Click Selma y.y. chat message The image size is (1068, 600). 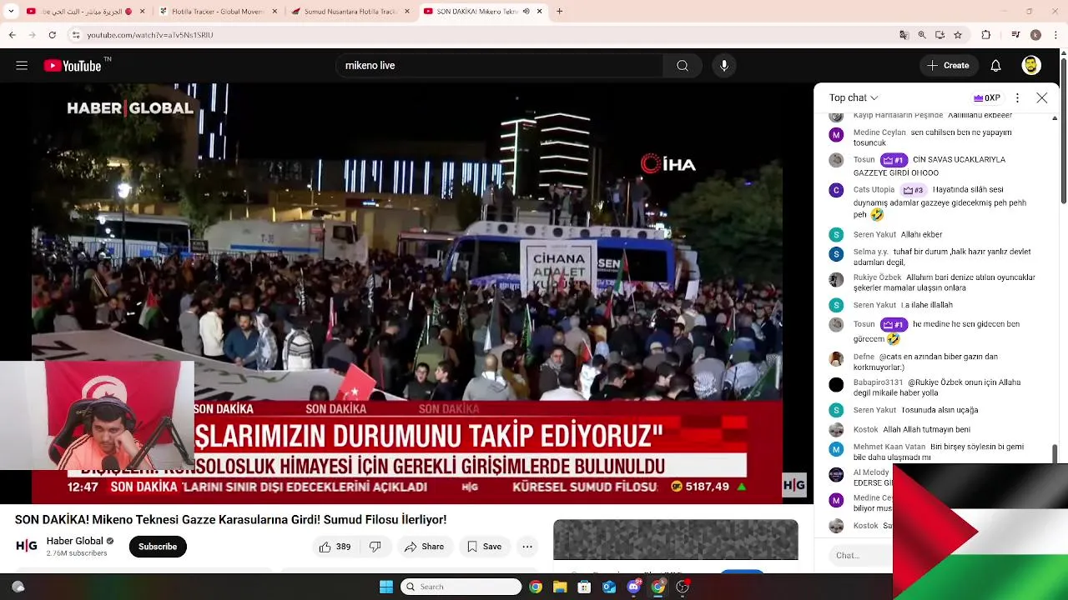tap(942, 257)
